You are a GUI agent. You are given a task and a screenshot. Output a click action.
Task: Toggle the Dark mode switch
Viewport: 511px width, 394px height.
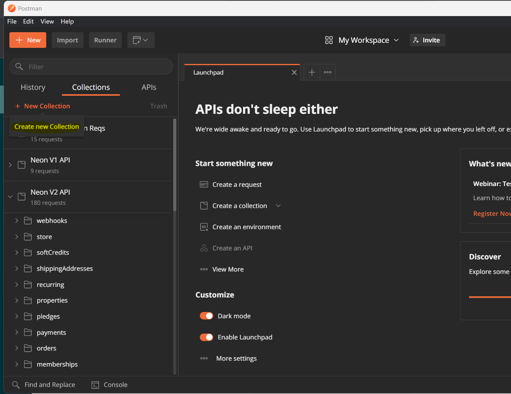point(207,316)
